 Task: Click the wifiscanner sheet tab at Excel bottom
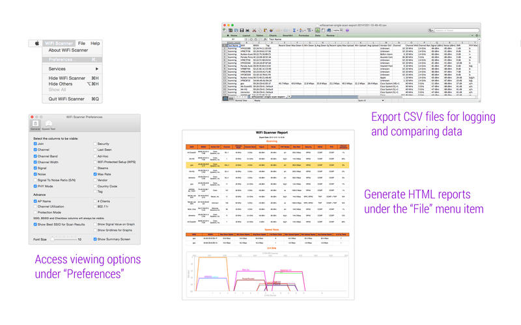(267, 97)
